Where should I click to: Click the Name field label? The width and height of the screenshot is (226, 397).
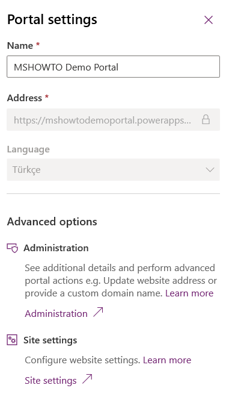pos(20,46)
